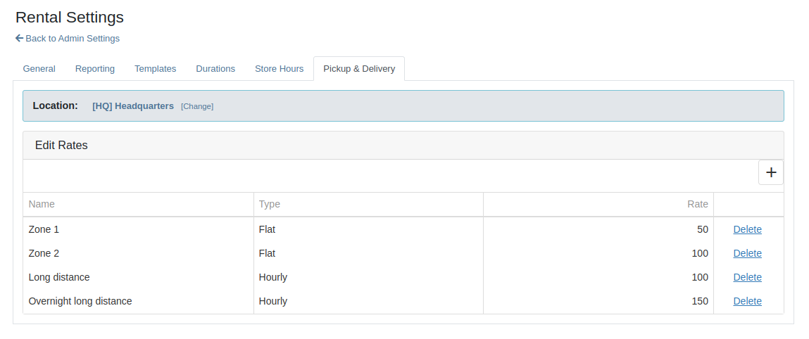The image size is (809, 339).
Task: Switch to the Reporting tab
Action: [x=95, y=68]
